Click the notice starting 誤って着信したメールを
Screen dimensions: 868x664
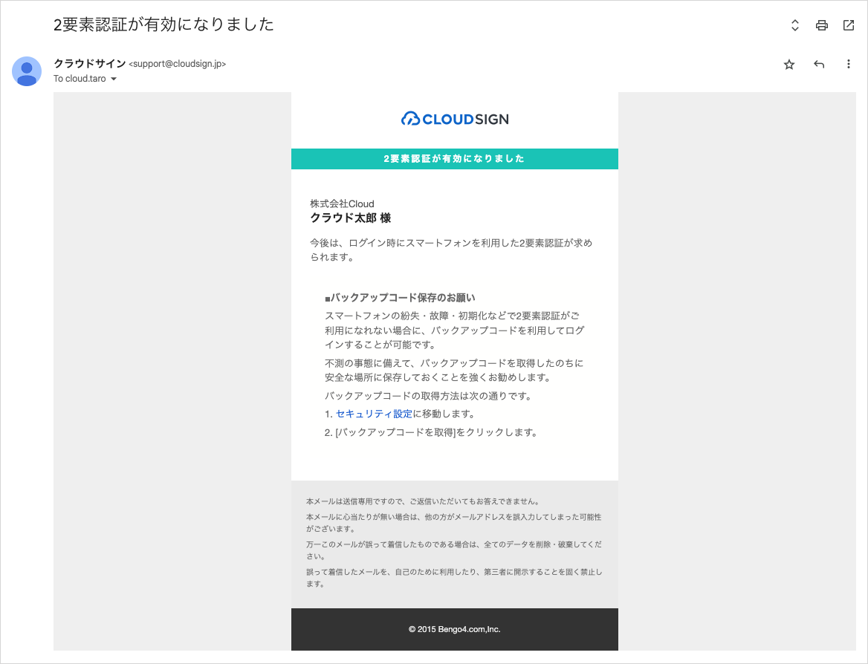pyautogui.click(x=454, y=578)
